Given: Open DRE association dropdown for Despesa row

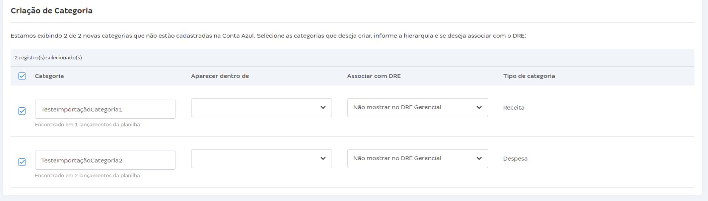Looking at the screenshot, I should pos(417,159).
